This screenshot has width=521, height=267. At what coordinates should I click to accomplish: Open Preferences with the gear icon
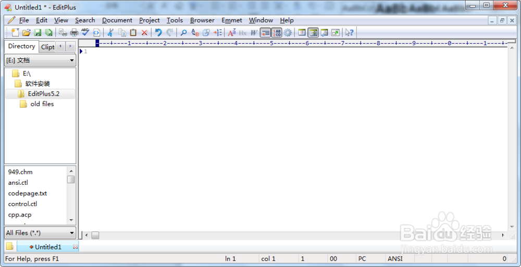click(288, 33)
